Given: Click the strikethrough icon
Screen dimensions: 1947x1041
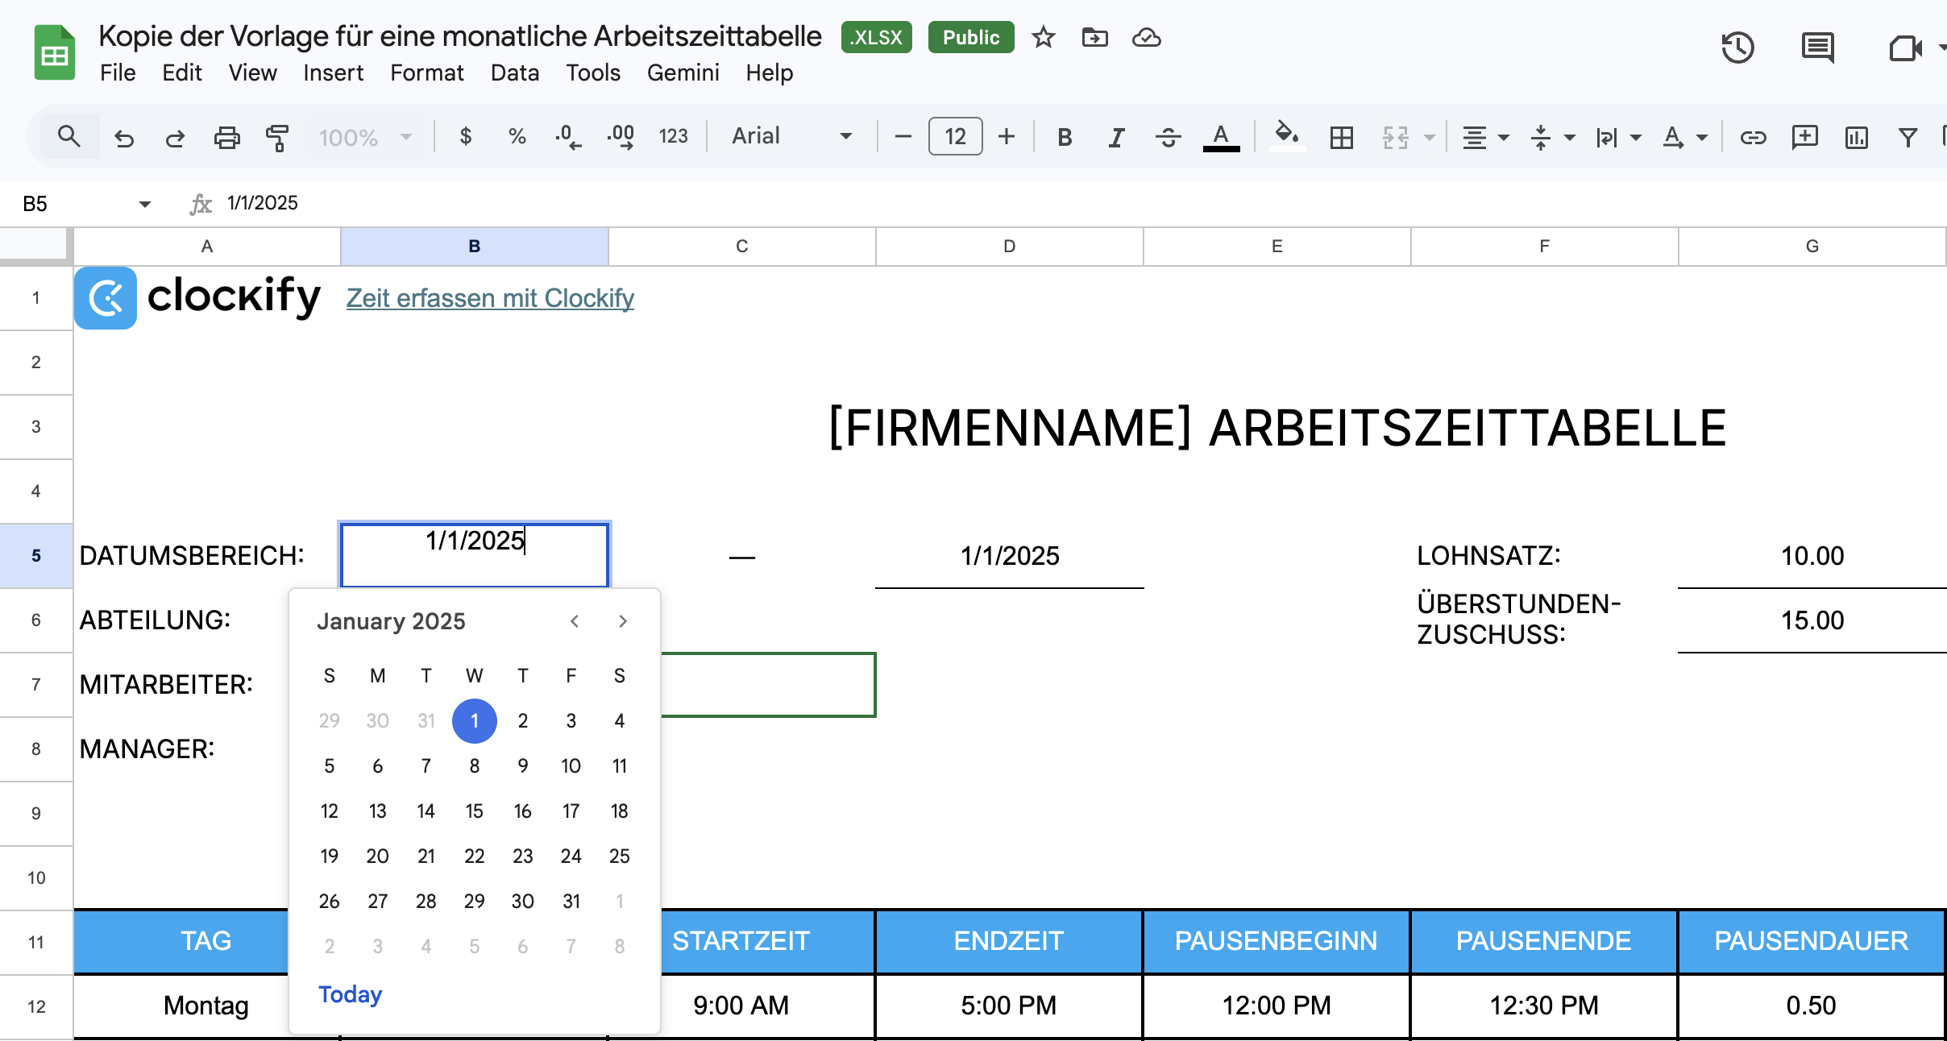Looking at the screenshot, I should (x=1168, y=136).
